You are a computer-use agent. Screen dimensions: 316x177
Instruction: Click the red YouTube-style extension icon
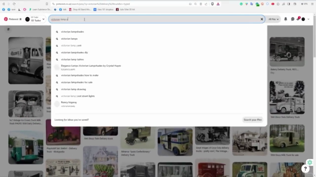point(273,4)
